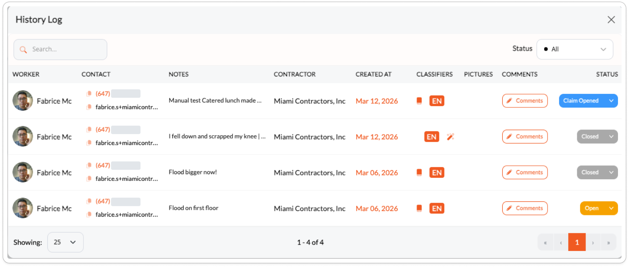Click EN language badge in Flood bigger row
This screenshot has height=267, width=629.
click(x=436, y=172)
